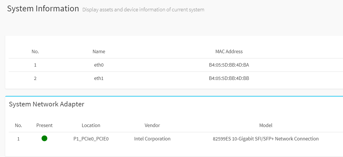Click MAC address B4:05:5D:BB:4D:BB
The image size is (343, 157).
tap(229, 78)
